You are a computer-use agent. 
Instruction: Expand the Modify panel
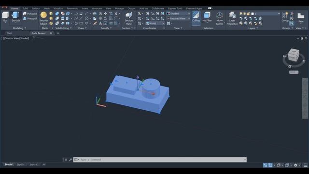pos(106,28)
